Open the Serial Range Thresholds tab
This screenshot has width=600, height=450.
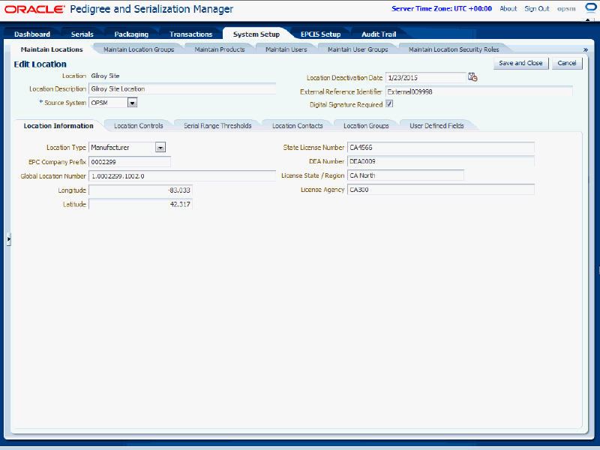pos(217,125)
